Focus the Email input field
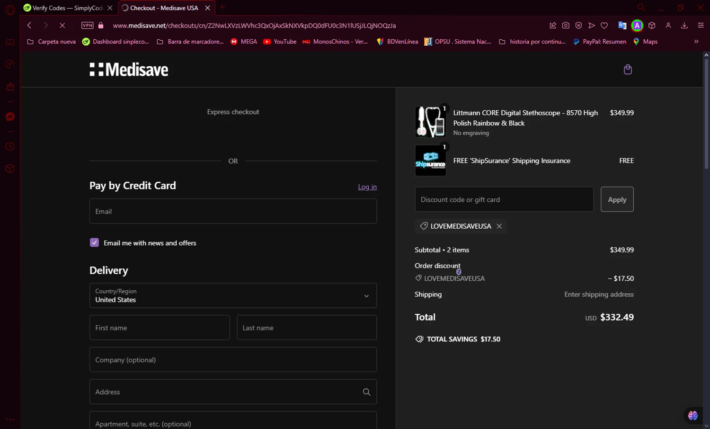 click(x=233, y=211)
